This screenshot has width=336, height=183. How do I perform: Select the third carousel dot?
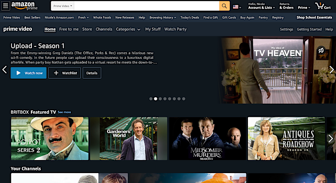click(x=160, y=99)
